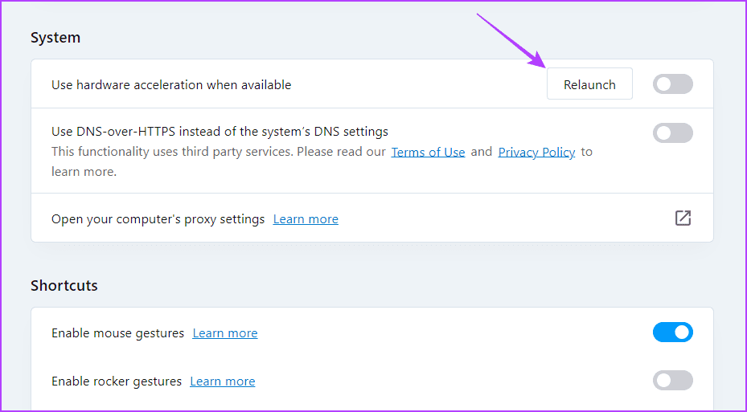Click 'This functionality uses third party services' text
747x412 pixels.
pyautogui.click(x=217, y=152)
